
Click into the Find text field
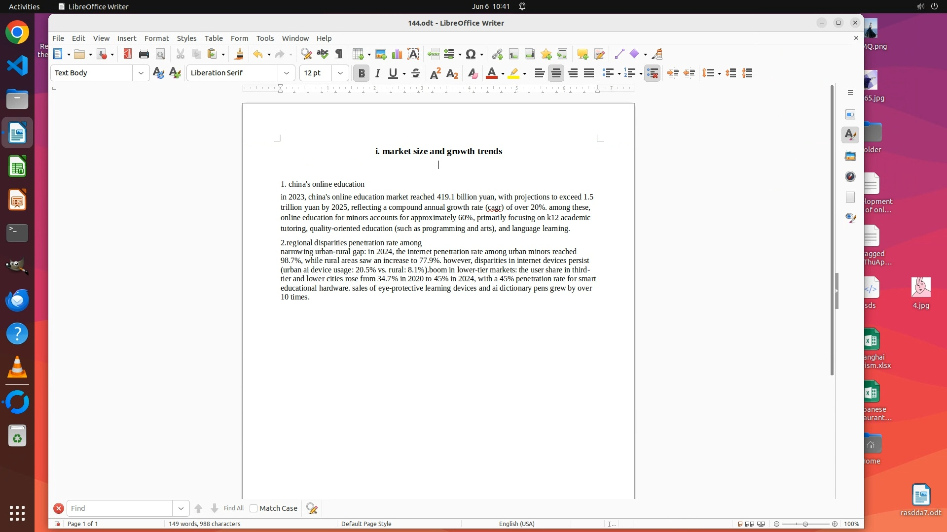pyautogui.click(x=120, y=508)
